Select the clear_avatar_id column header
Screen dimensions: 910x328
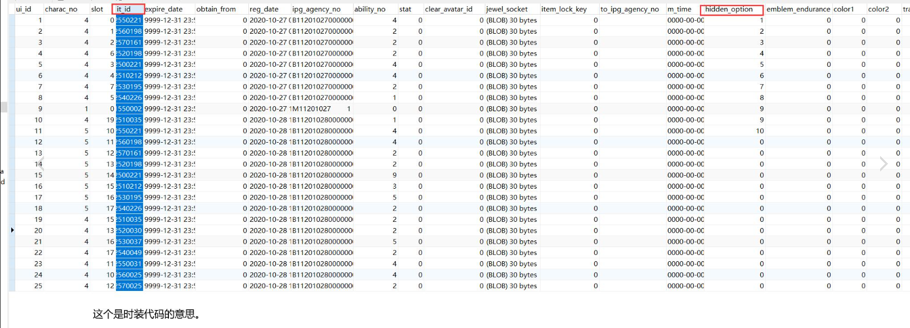pos(448,9)
